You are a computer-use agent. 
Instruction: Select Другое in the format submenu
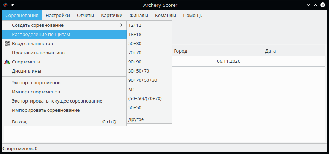136,119
